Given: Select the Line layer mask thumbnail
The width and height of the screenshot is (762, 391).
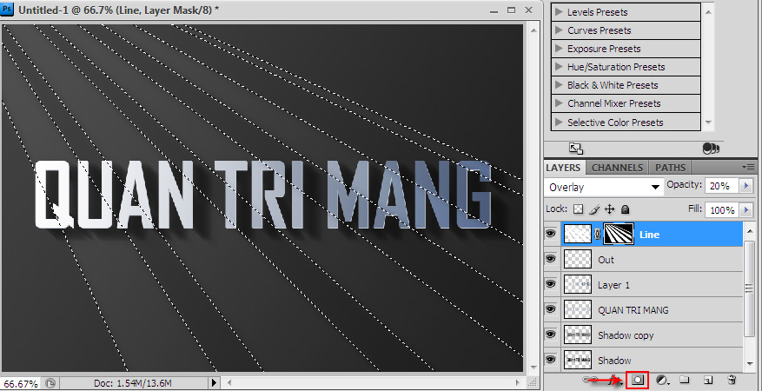Looking at the screenshot, I should point(619,234).
